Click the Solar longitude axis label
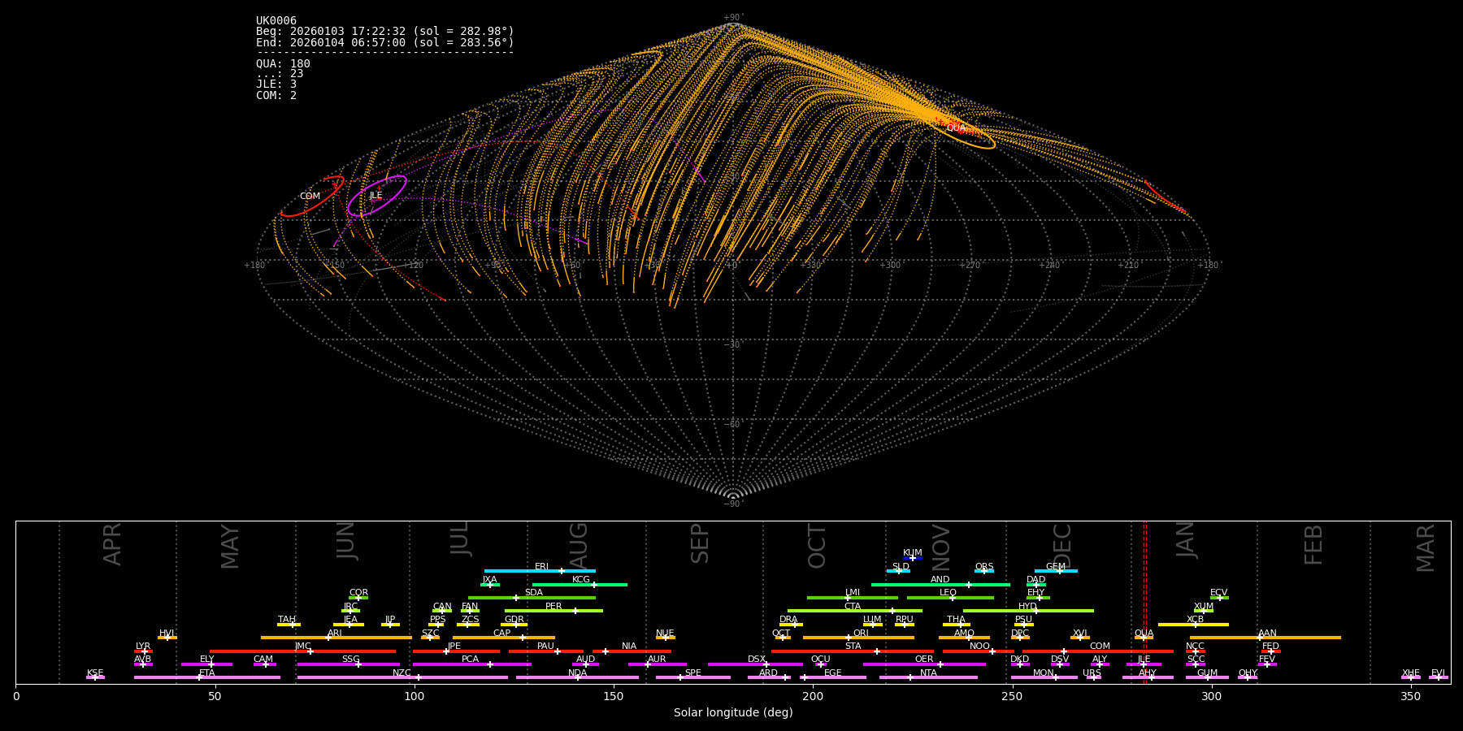 click(732, 712)
